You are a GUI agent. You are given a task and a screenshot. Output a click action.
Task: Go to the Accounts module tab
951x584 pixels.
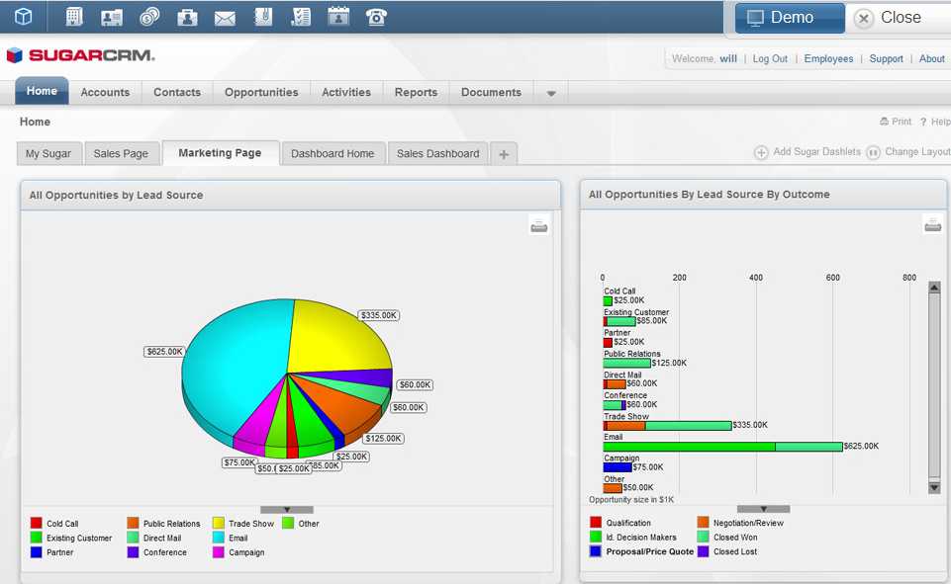click(105, 92)
